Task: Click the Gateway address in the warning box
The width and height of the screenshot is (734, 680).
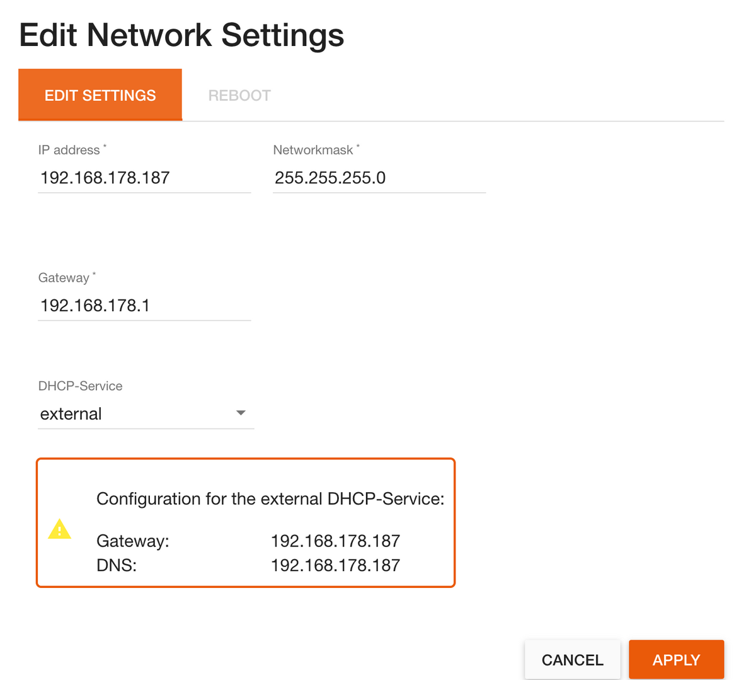Action: [x=335, y=541]
